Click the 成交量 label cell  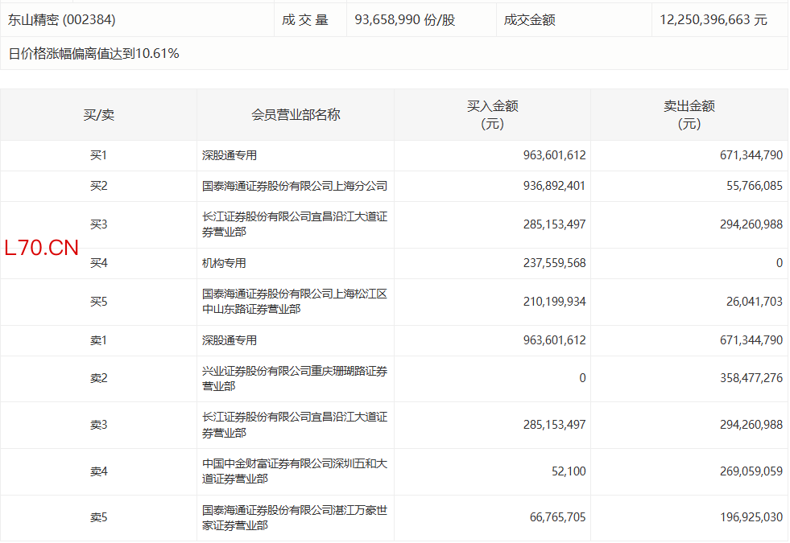[x=305, y=20]
